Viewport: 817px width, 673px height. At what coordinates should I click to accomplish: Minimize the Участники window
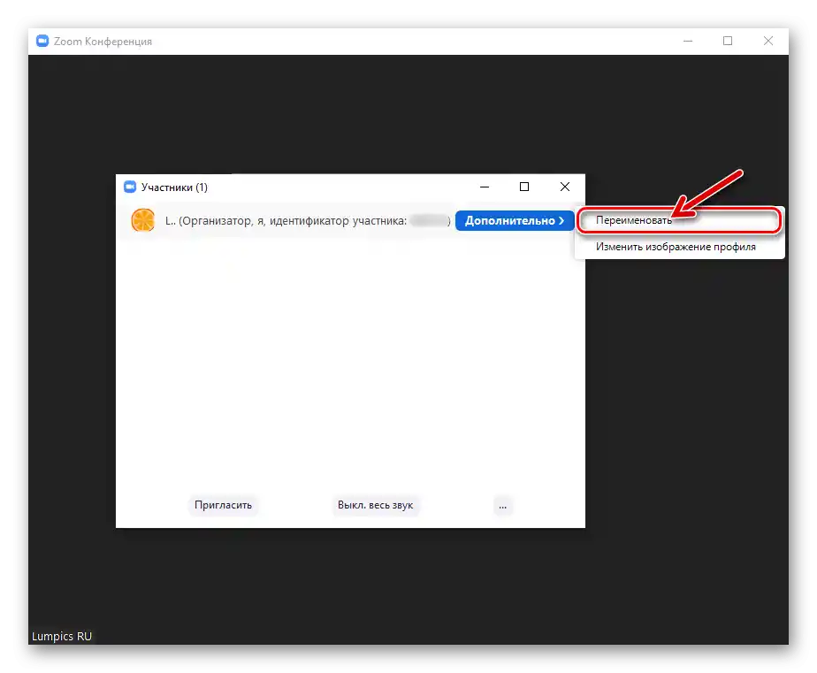(x=484, y=187)
